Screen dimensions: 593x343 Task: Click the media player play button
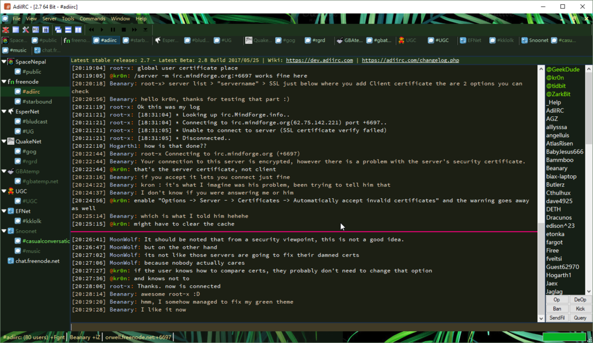[102, 30]
